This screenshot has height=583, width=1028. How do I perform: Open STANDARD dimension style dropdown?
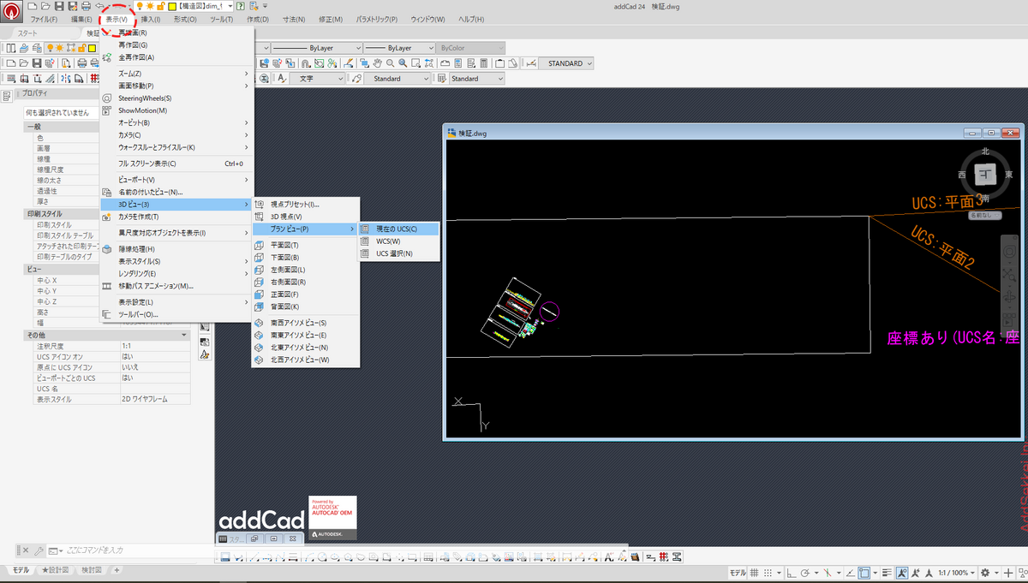click(566, 63)
